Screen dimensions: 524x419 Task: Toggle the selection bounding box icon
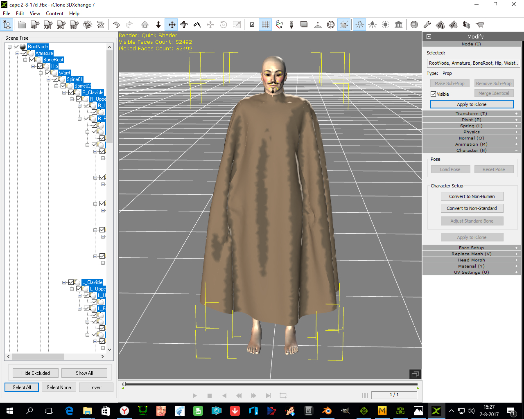[x=344, y=25]
